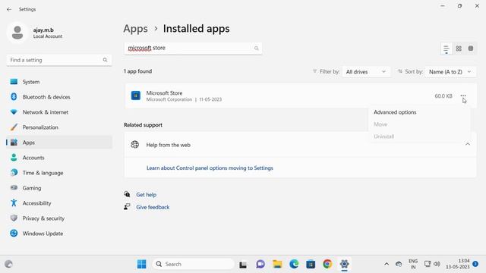Open the Sort by Name dropdown

(450, 72)
